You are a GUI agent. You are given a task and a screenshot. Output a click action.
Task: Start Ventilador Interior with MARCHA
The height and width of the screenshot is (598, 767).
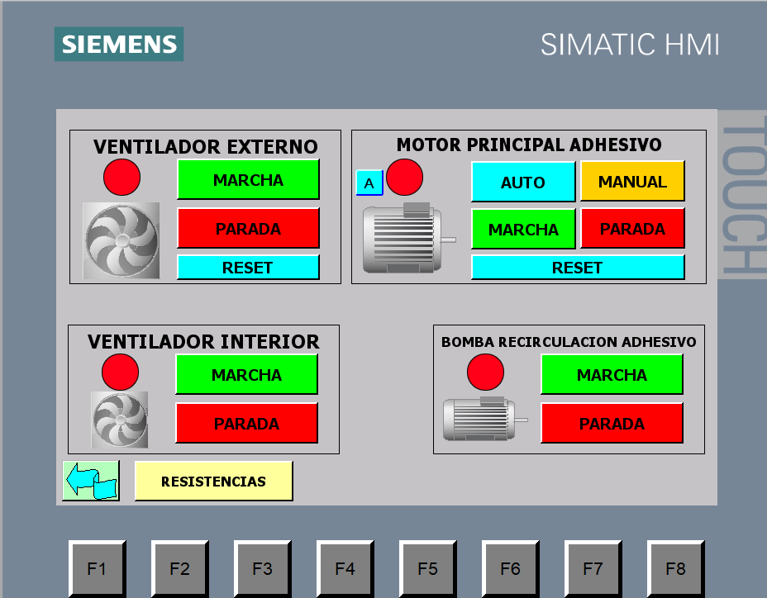pyautogui.click(x=246, y=374)
